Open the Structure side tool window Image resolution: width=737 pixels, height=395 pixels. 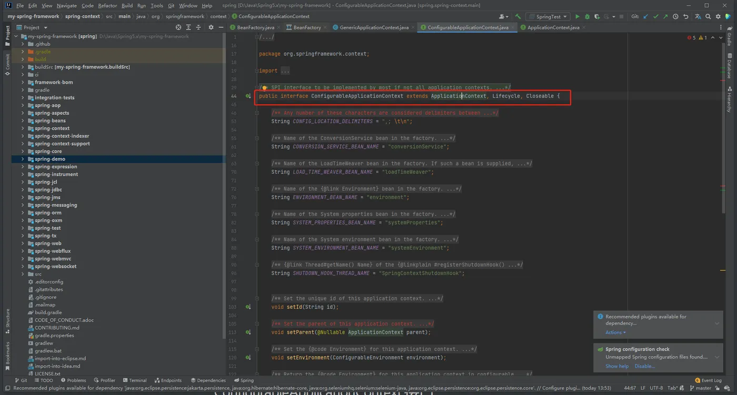[x=7, y=321]
